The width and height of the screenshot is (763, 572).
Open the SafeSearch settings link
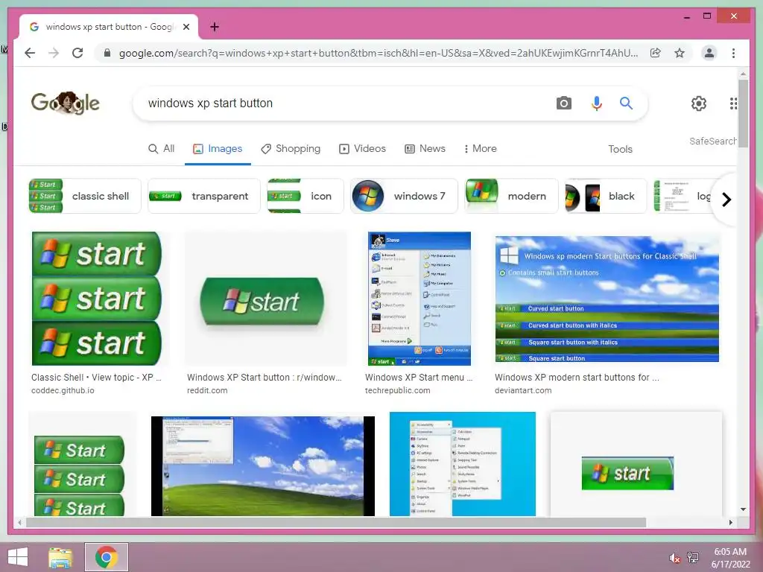pyautogui.click(x=712, y=141)
